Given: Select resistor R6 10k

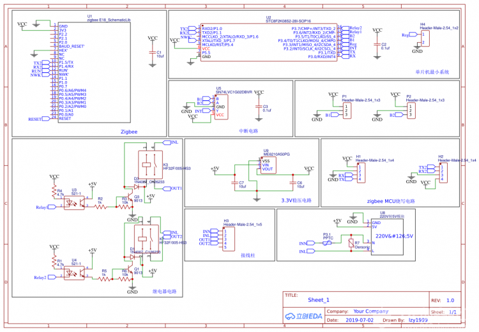Looking at the screenshot, I should [125, 278].
